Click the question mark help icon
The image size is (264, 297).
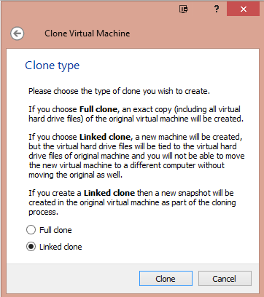[x=216, y=9]
